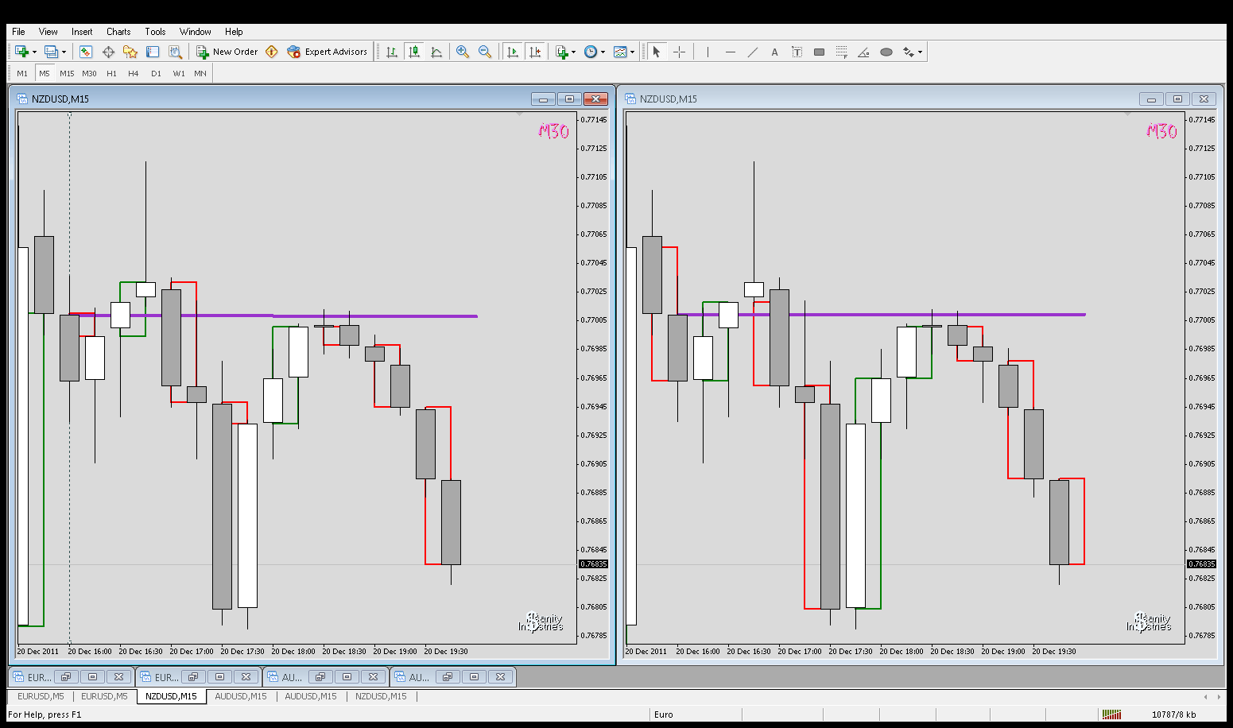Open the Insert menu
This screenshot has height=728, width=1233.
point(82,32)
